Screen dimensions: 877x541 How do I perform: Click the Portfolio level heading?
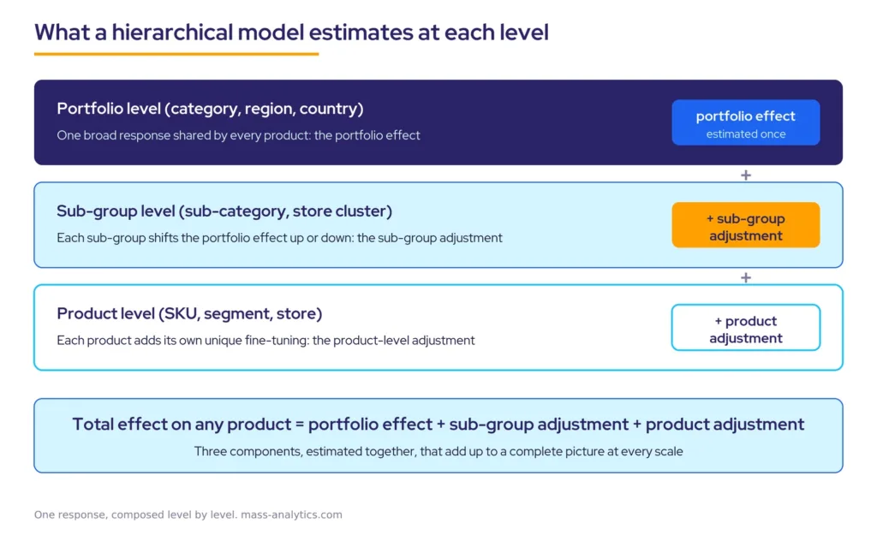(210, 109)
